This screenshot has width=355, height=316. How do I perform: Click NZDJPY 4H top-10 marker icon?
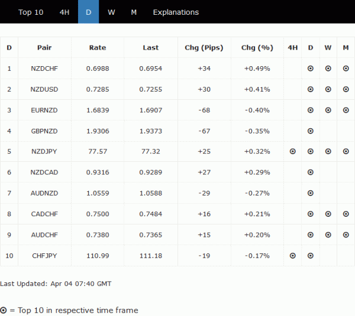[x=292, y=151]
